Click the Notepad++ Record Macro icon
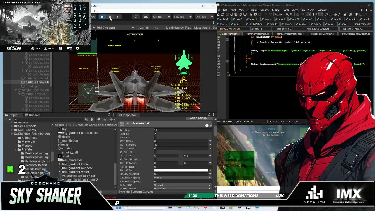375x211 pixels. pos(356,14)
